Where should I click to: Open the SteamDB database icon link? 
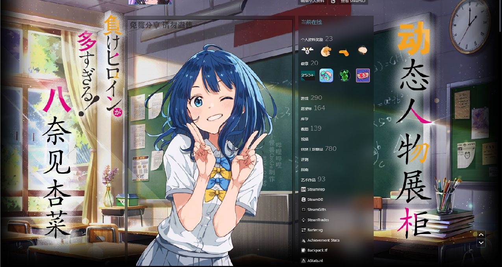(x=304, y=199)
